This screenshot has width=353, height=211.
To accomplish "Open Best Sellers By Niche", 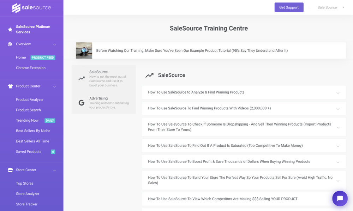I will pyautogui.click(x=33, y=131).
